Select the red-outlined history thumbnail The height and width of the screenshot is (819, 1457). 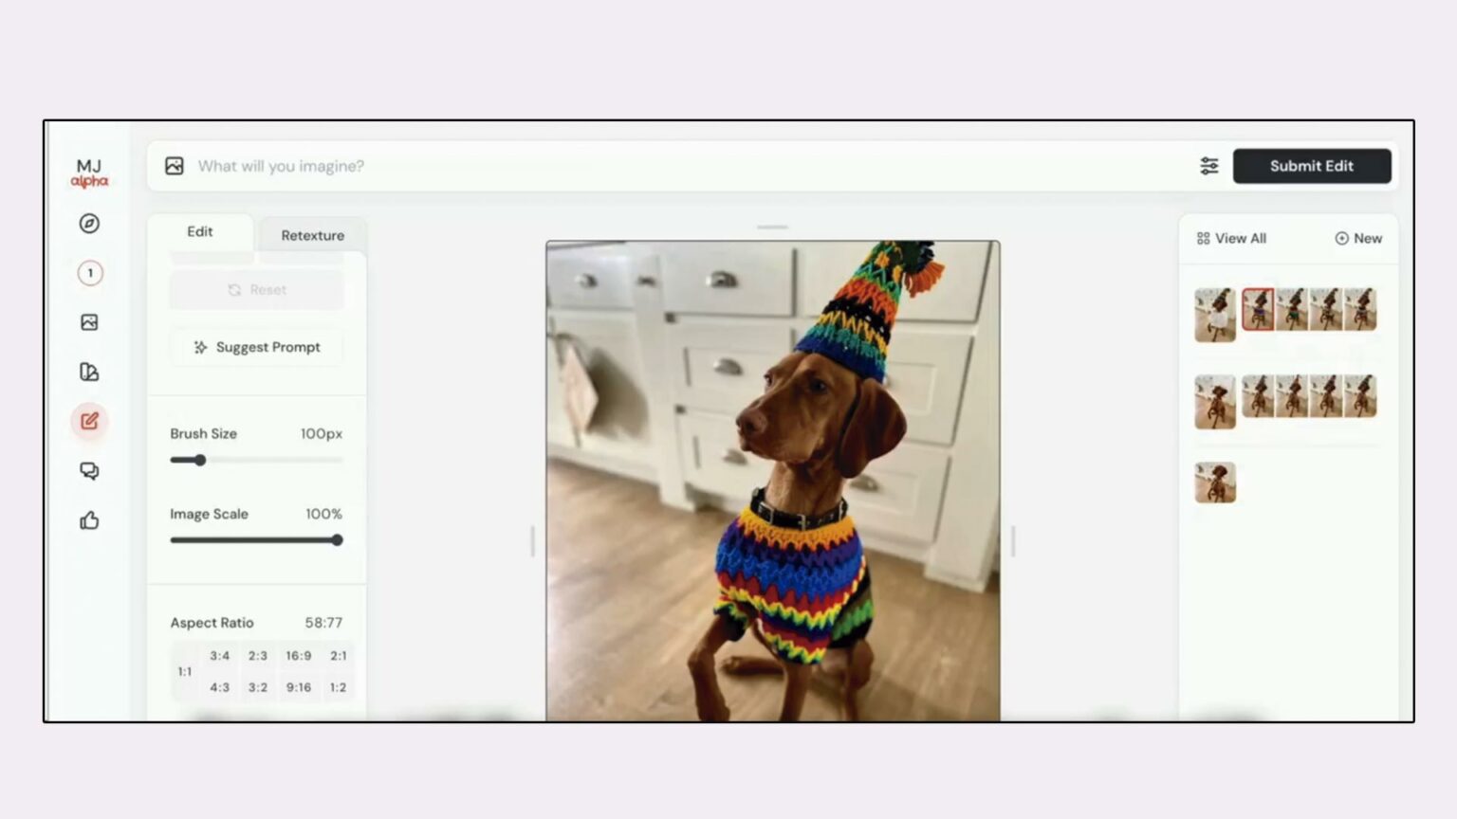point(1258,309)
